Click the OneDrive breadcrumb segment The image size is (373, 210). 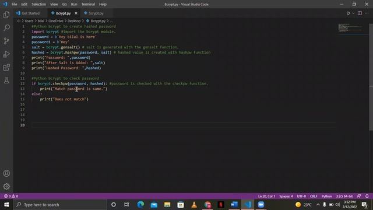click(x=56, y=21)
